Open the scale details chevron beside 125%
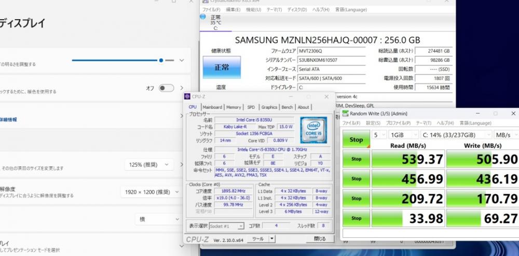The width and height of the screenshot is (519, 256). (181, 164)
